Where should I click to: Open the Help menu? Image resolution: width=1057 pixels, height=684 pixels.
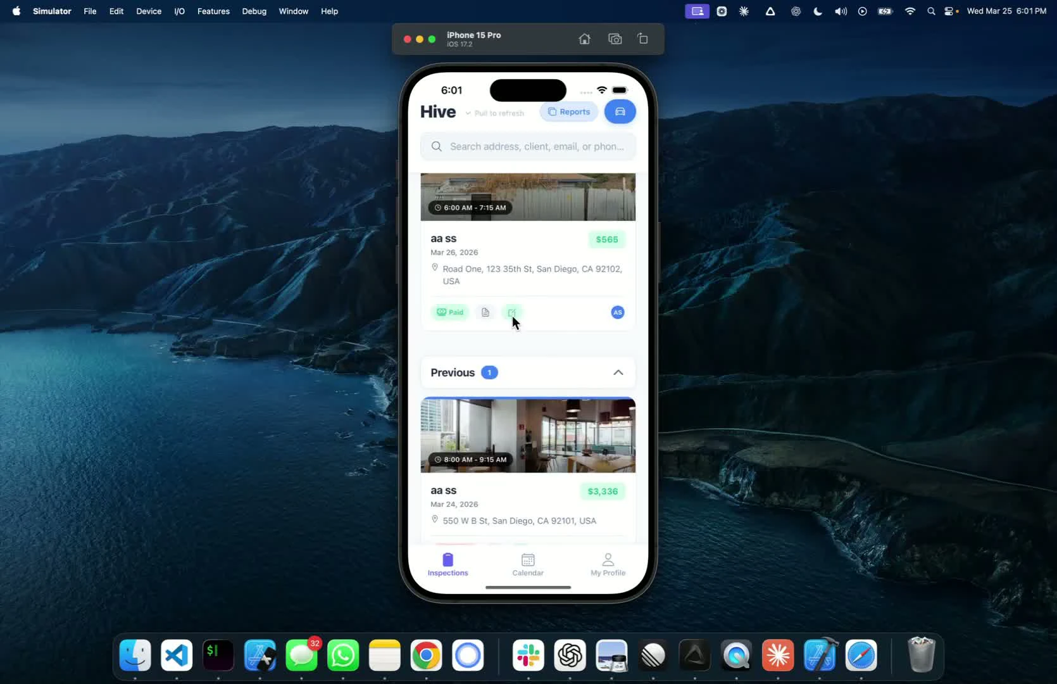point(329,11)
